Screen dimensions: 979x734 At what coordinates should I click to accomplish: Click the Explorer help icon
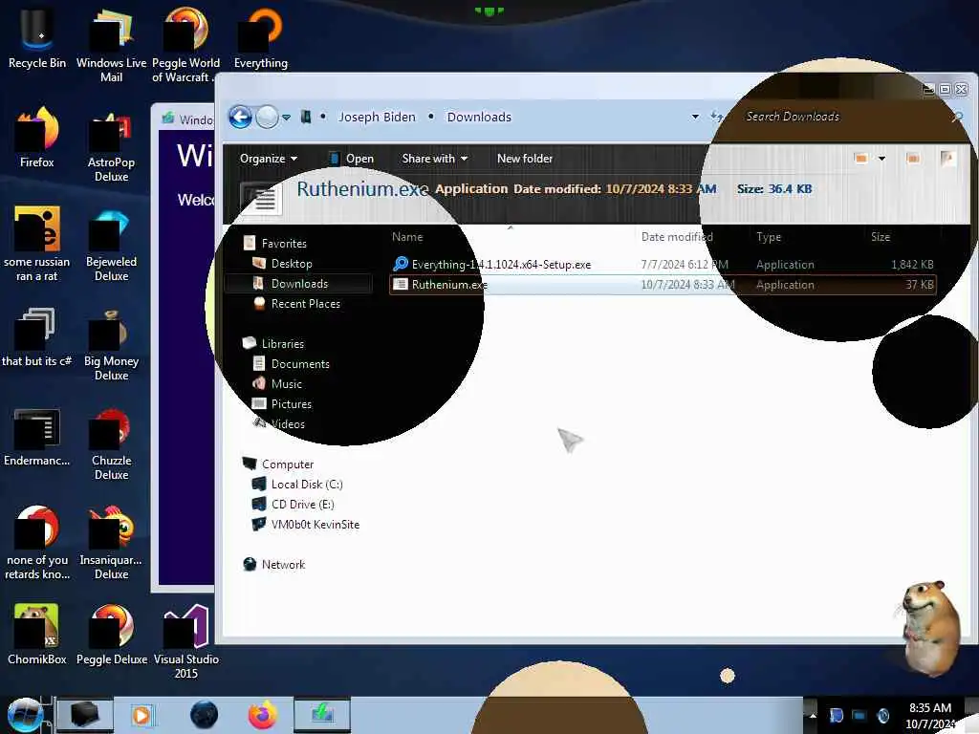(947, 159)
